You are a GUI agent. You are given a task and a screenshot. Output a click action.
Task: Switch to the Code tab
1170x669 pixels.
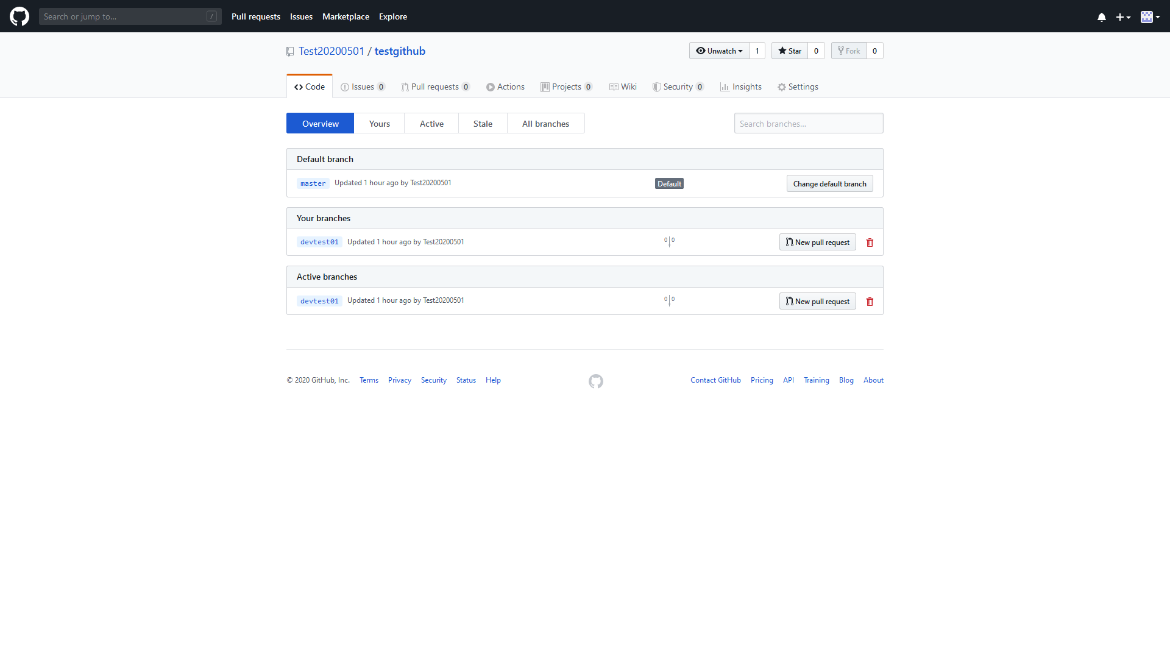[310, 87]
